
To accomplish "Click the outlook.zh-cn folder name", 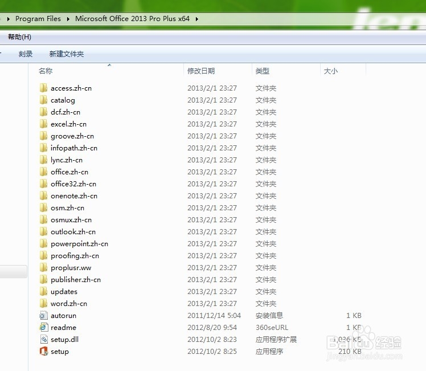I will 73,231.
